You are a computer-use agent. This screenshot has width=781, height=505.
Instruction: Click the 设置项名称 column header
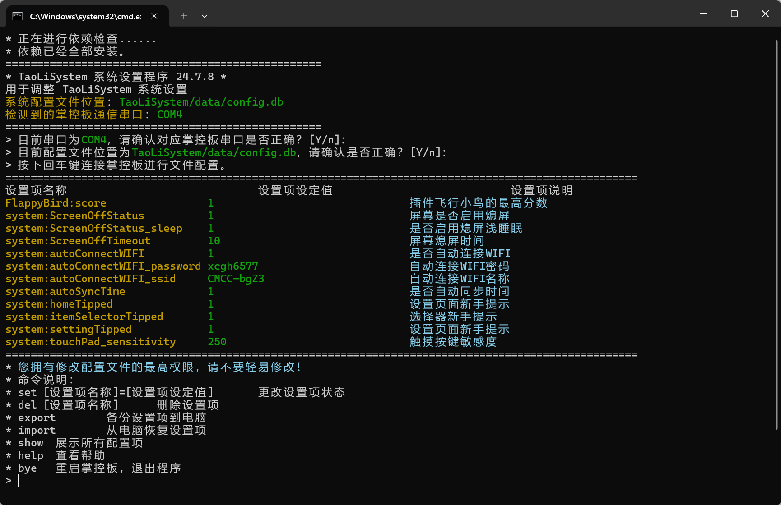[36, 190]
